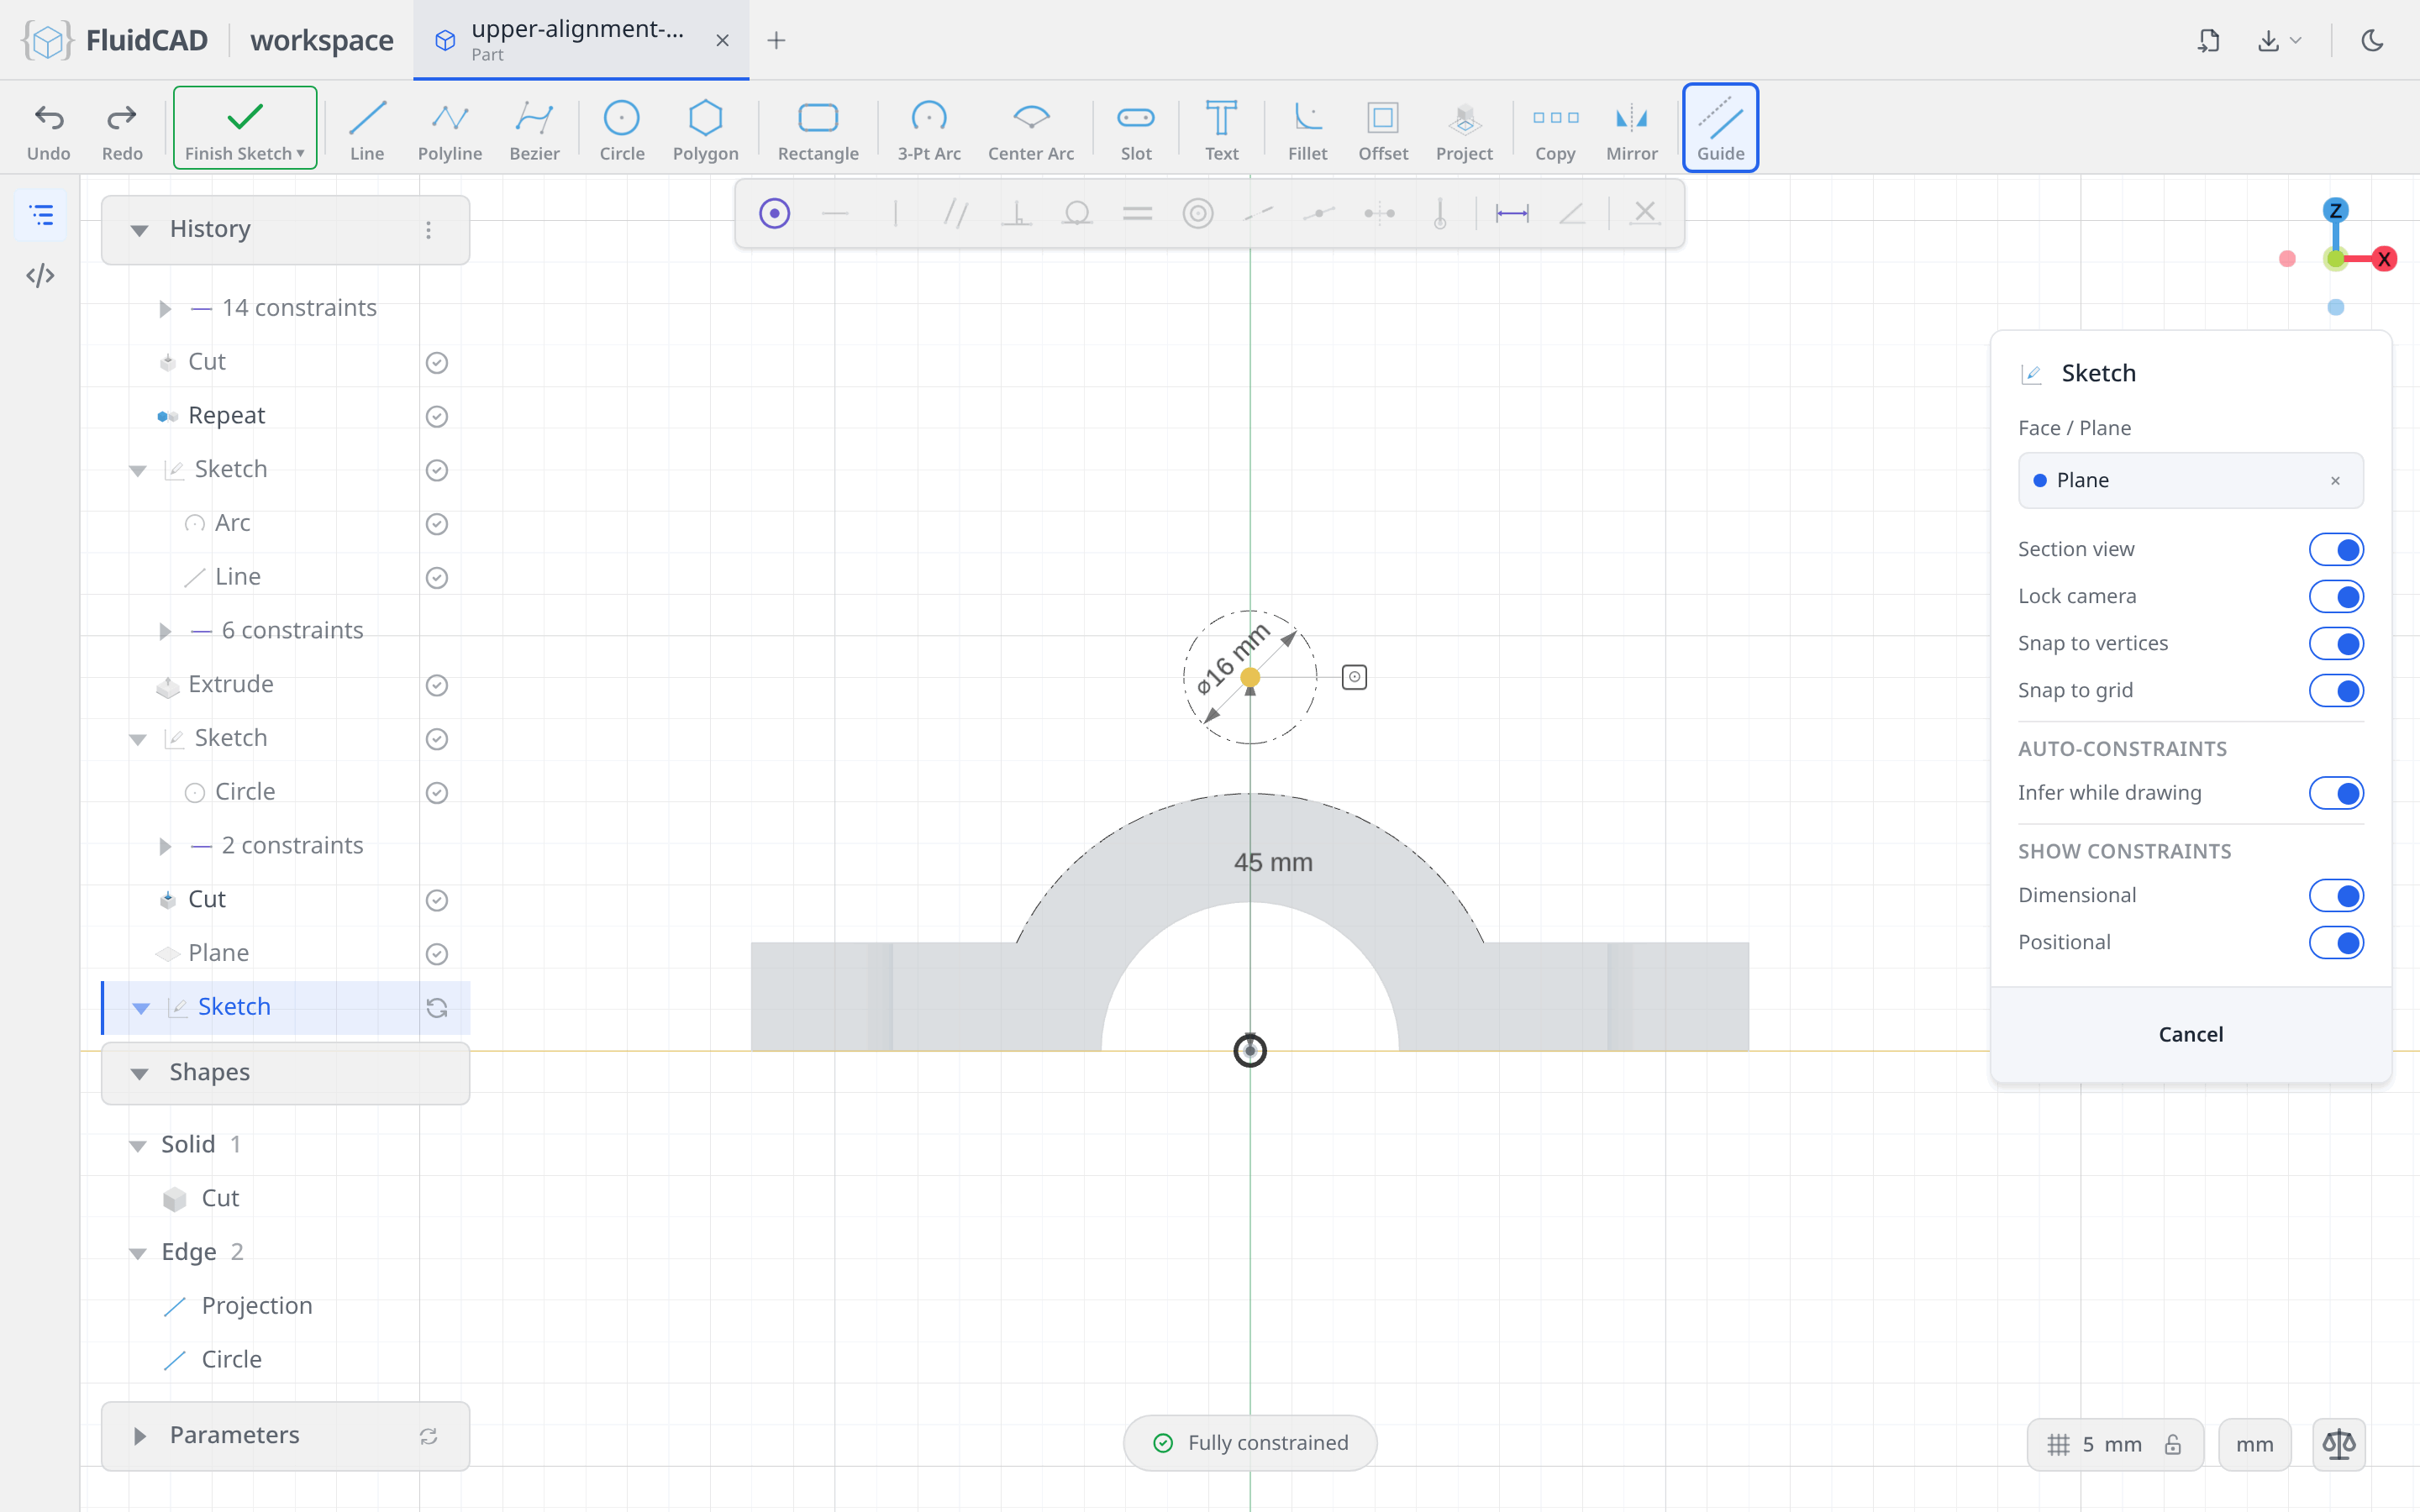The height and width of the screenshot is (1512, 2420).
Task: Toggle the Lock camera switch
Action: (2336, 596)
